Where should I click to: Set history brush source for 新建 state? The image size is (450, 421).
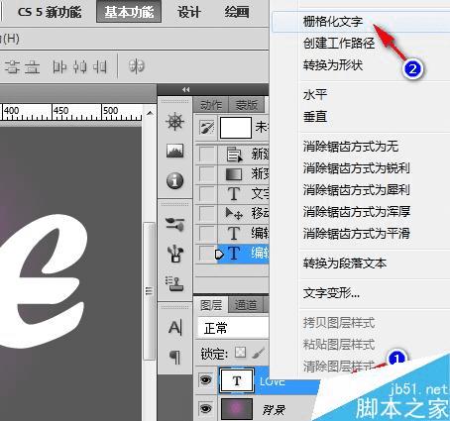(x=207, y=155)
